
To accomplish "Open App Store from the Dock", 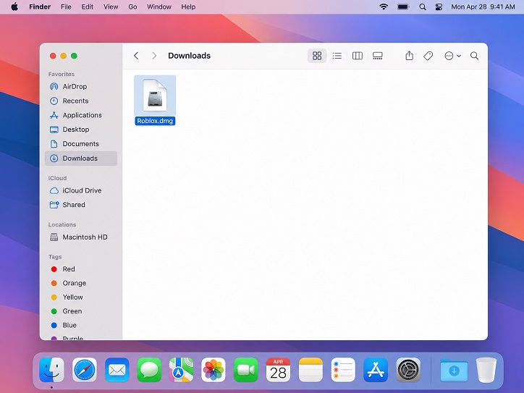I will click(x=376, y=370).
